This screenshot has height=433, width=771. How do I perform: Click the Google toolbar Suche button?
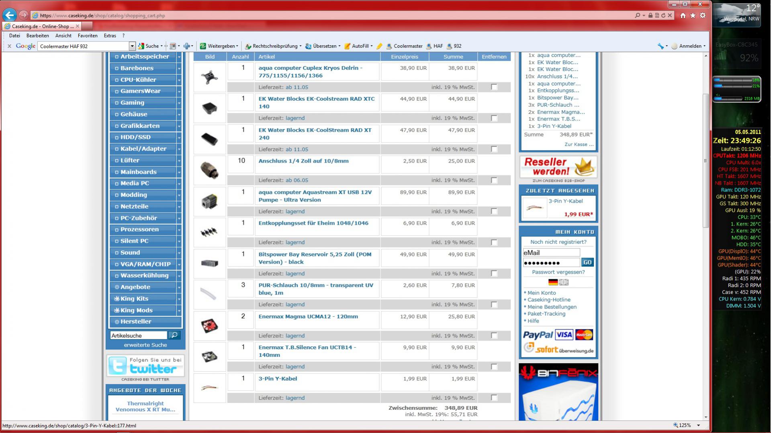[x=149, y=46]
